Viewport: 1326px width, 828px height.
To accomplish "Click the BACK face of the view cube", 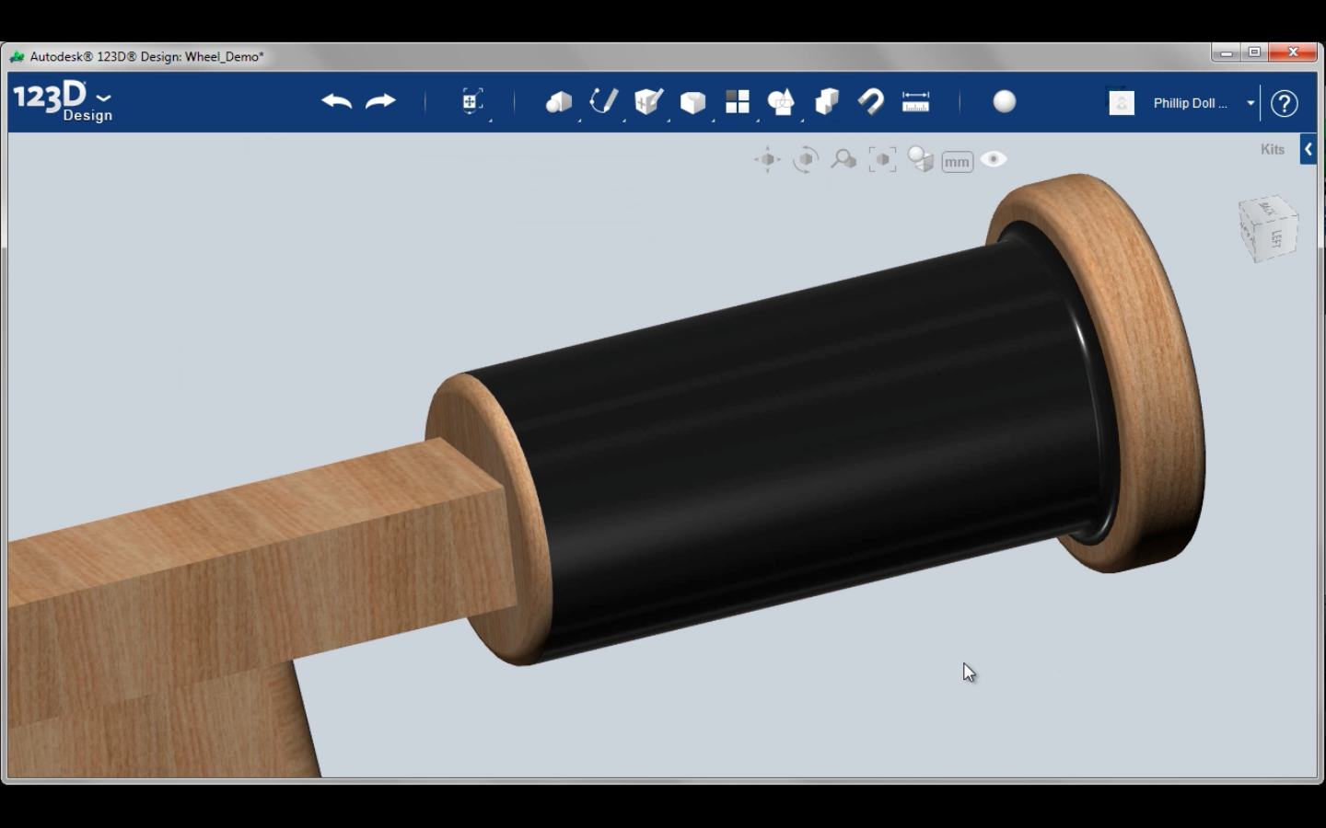I will (1265, 209).
